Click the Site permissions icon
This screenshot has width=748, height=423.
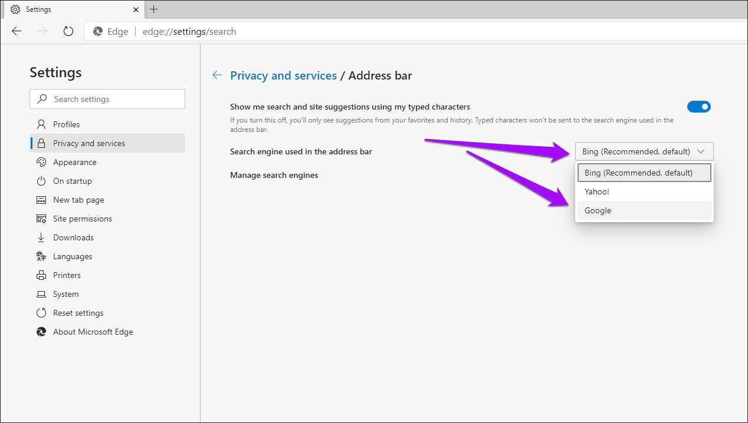(41, 219)
